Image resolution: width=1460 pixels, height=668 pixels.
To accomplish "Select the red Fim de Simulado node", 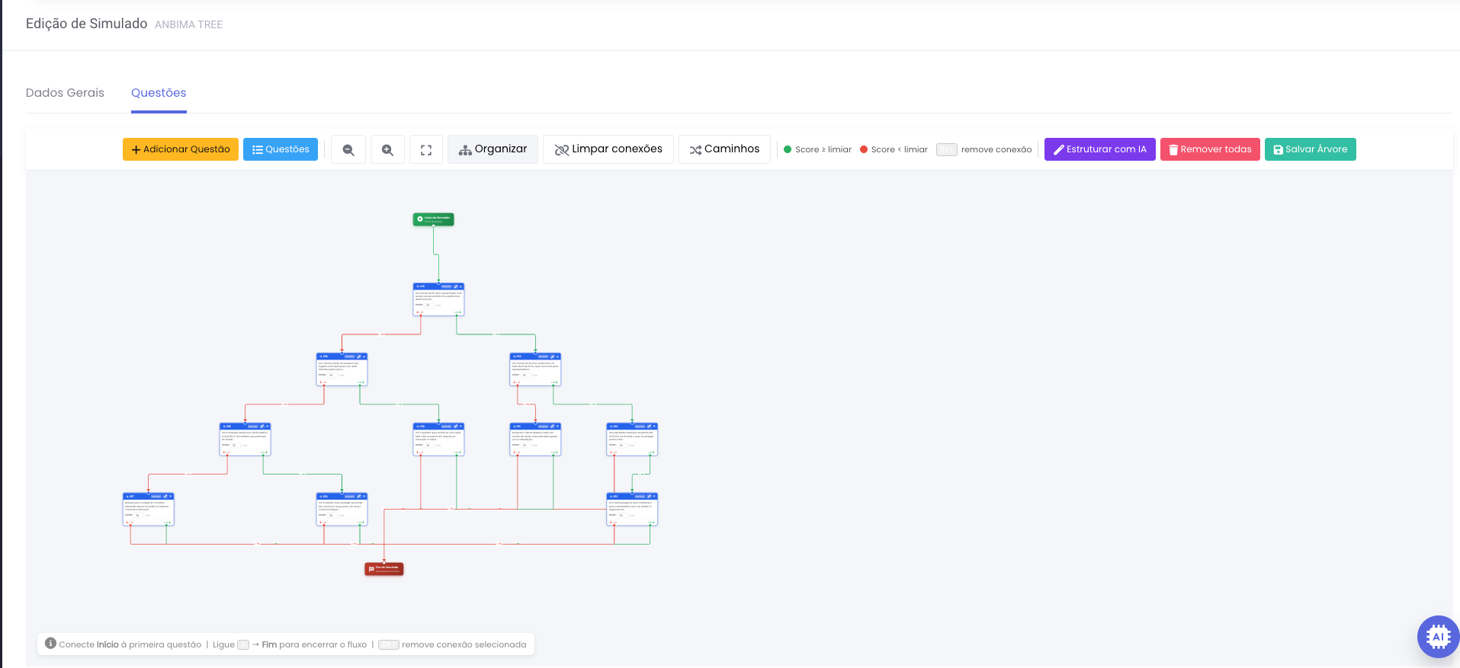I will click(384, 569).
